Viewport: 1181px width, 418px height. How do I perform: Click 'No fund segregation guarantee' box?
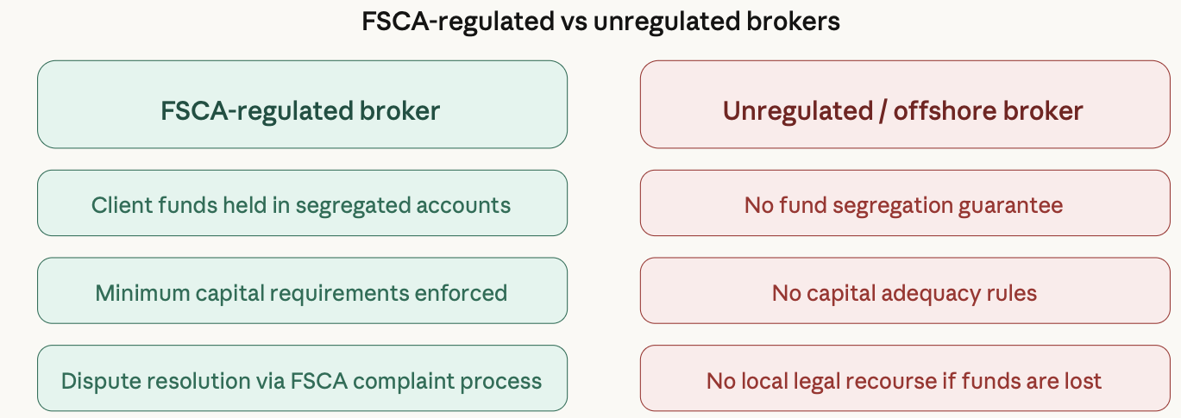click(x=904, y=203)
